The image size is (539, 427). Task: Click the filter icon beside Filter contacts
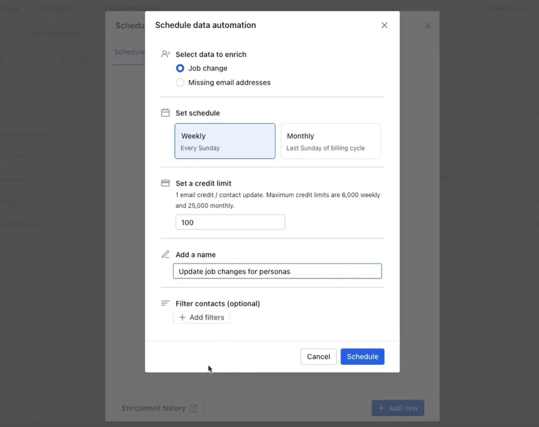[165, 304]
